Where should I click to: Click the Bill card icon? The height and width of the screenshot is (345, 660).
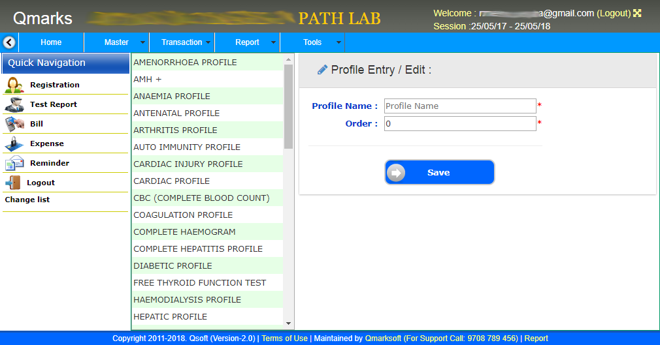tap(14, 124)
